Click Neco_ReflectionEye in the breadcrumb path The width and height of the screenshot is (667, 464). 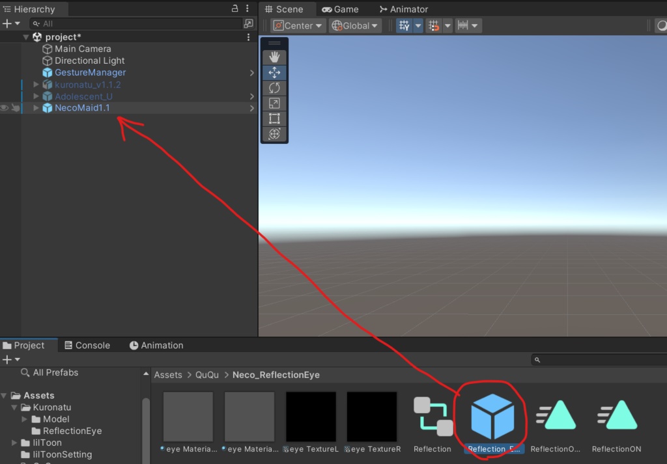click(276, 375)
